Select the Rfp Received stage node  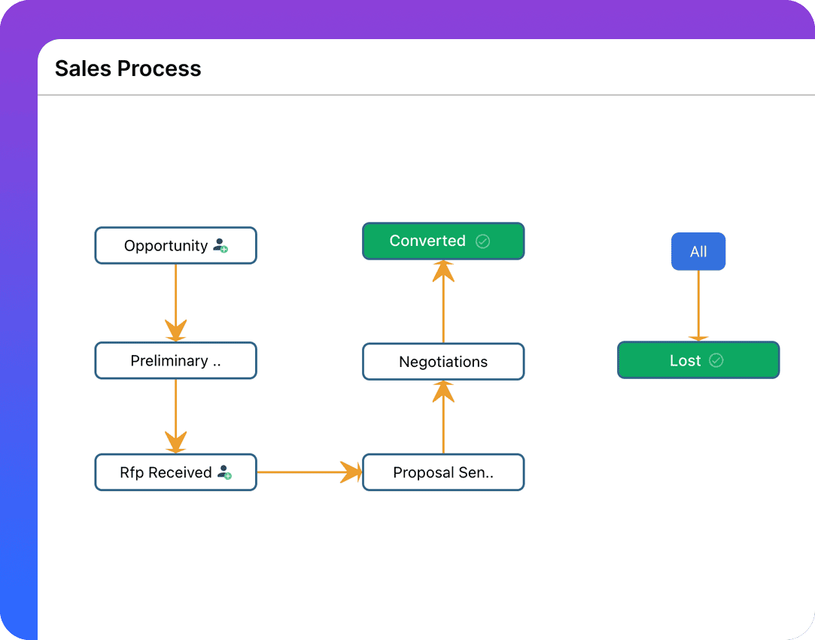coord(175,472)
